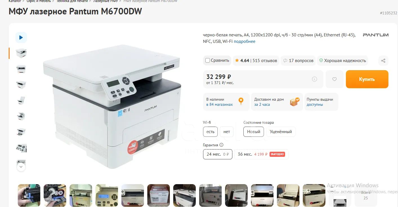This screenshot has height=207, width=398.
Task: Play the product video thumbnail
Action: pyautogui.click(x=21, y=38)
